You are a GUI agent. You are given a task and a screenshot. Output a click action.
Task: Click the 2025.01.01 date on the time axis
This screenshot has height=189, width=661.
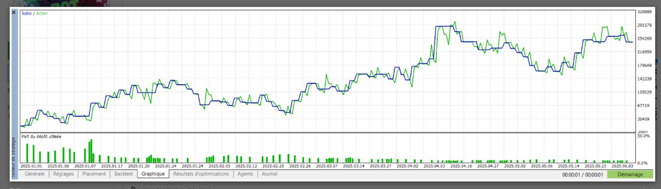click(x=31, y=166)
